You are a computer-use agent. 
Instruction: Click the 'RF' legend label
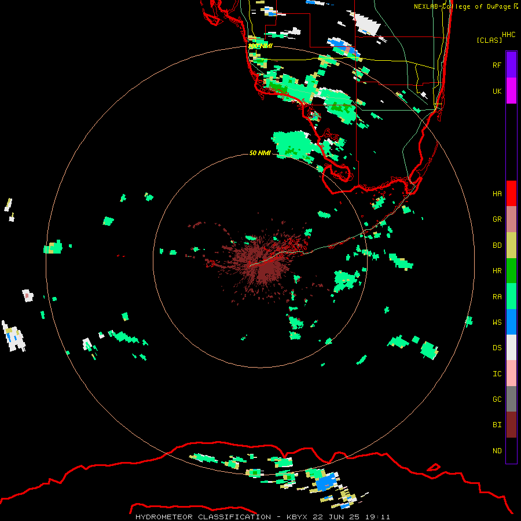tap(497, 65)
